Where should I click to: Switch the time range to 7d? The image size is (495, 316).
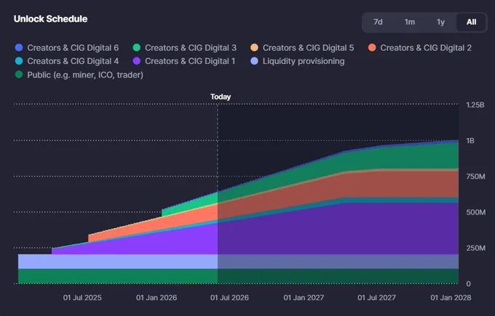click(378, 22)
